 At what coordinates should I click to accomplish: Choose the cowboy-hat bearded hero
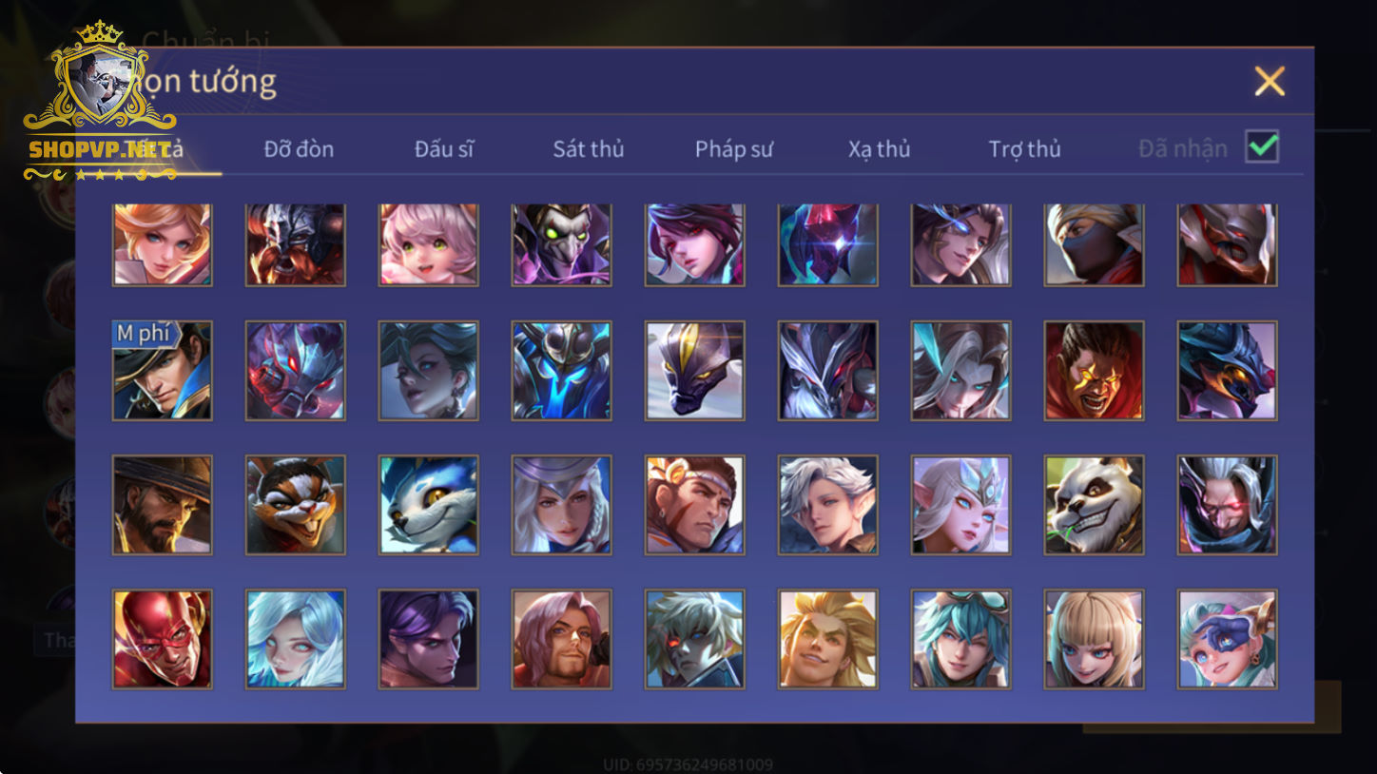163,505
